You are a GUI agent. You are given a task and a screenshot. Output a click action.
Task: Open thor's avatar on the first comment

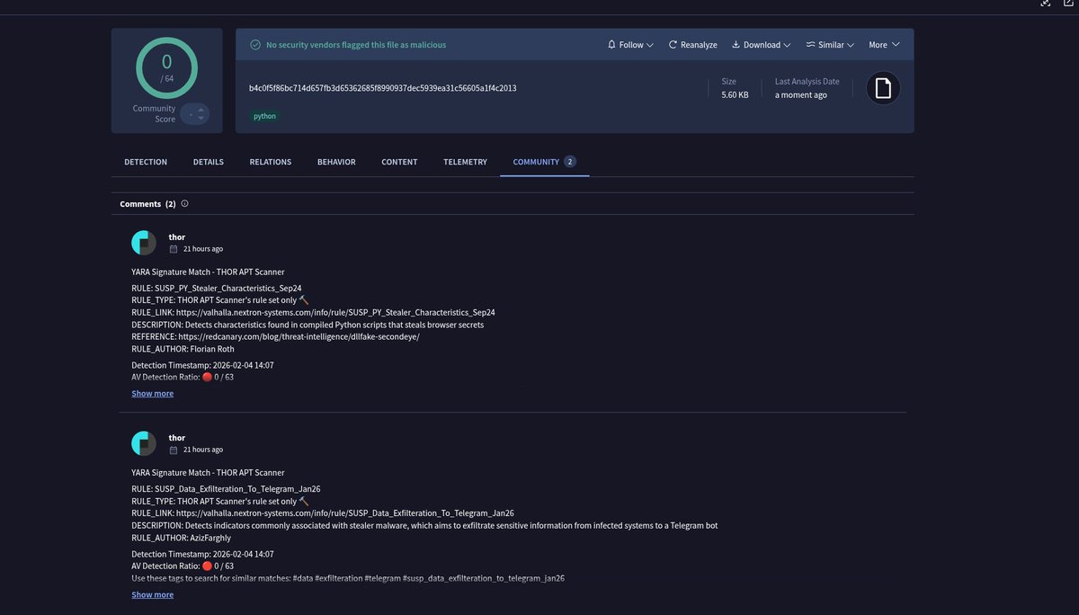pos(143,241)
